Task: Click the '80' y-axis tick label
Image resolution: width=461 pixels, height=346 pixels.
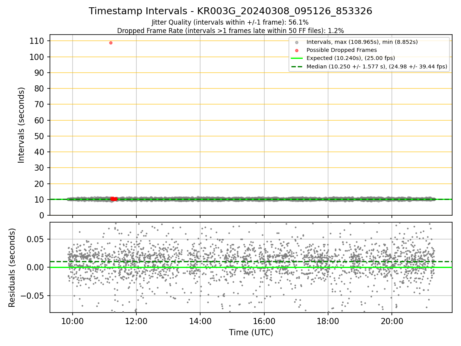Action: pyautogui.click(x=39, y=88)
